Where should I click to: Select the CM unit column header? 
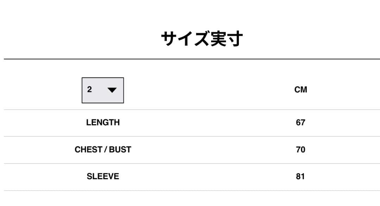(300, 90)
